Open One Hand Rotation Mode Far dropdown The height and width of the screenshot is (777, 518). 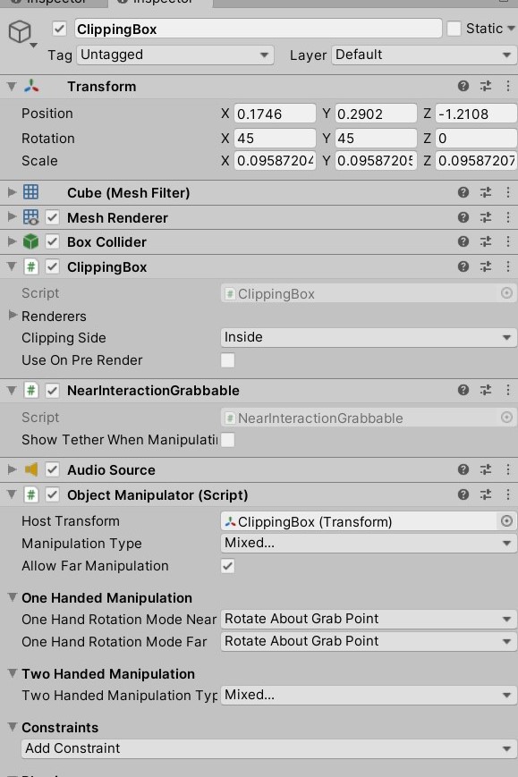369,641
